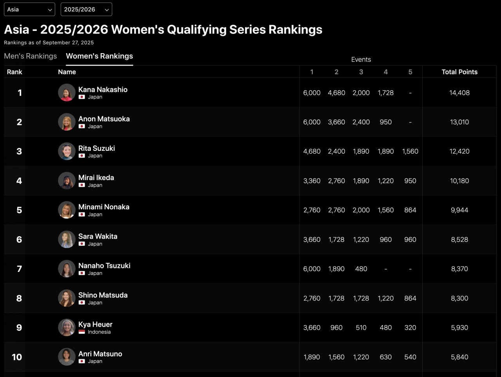Image resolution: width=501 pixels, height=377 pixels.
Task: Click the Japan flag under Sara Wakita
Action: (x=82, y=244)
